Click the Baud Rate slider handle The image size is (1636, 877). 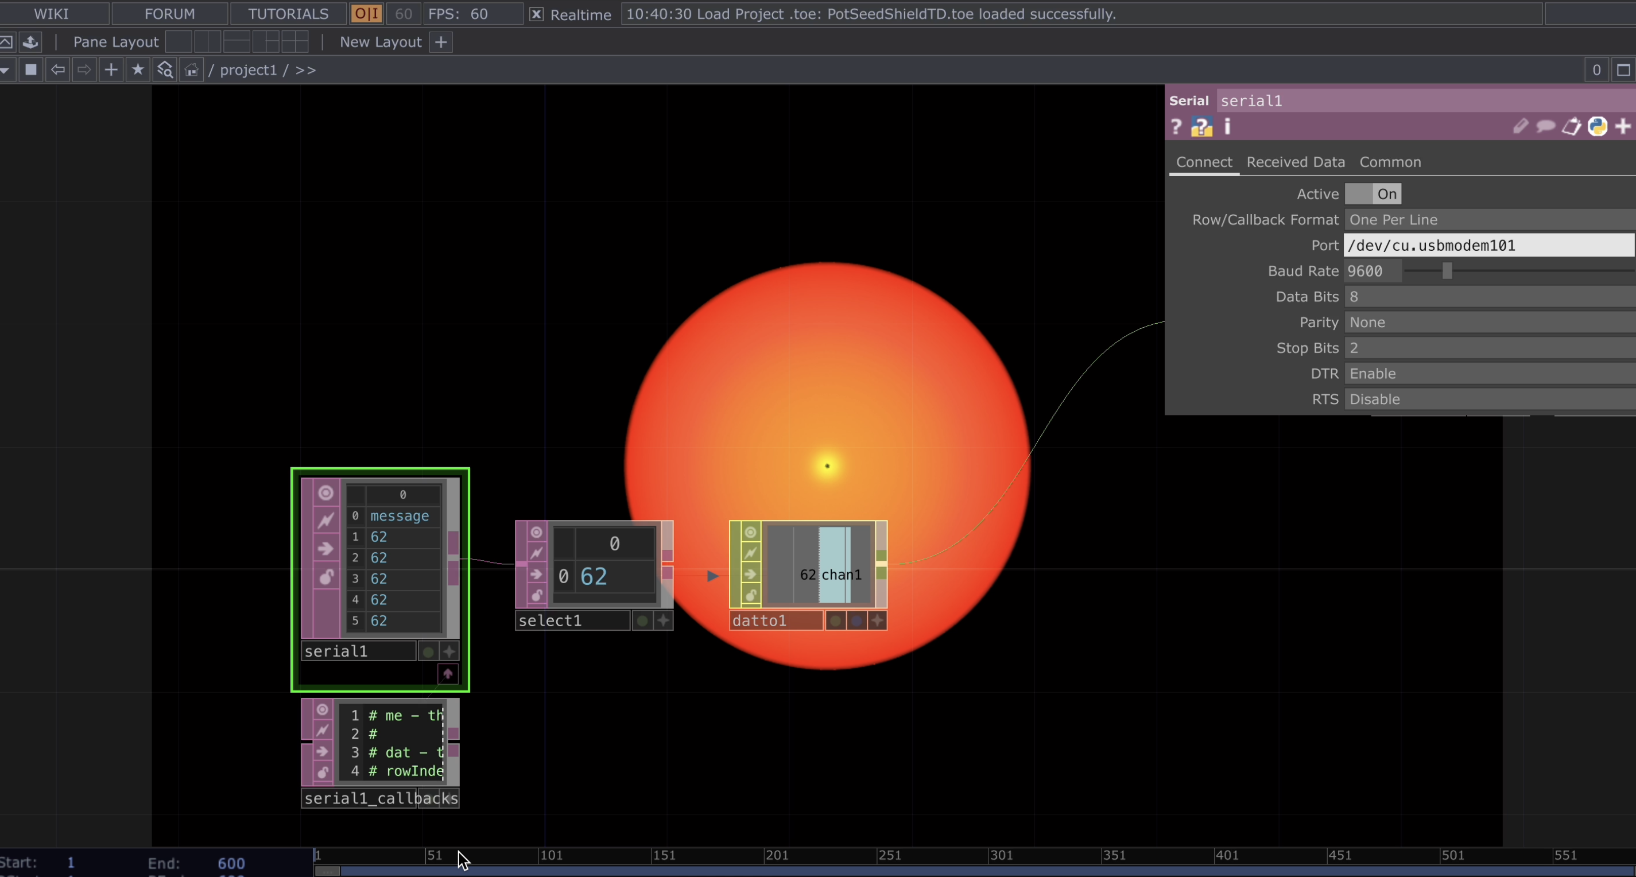[1447, 271]
